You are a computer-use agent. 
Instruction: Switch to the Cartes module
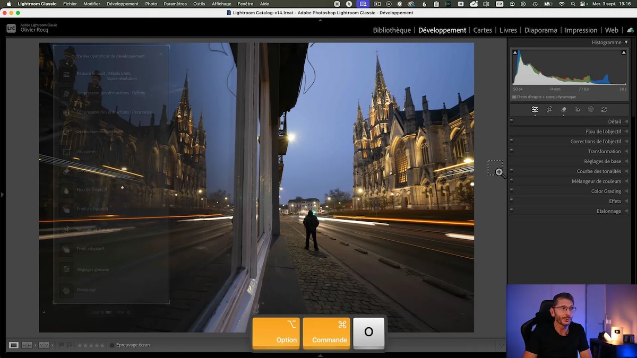pyautogui.click(x=483, y=30)
